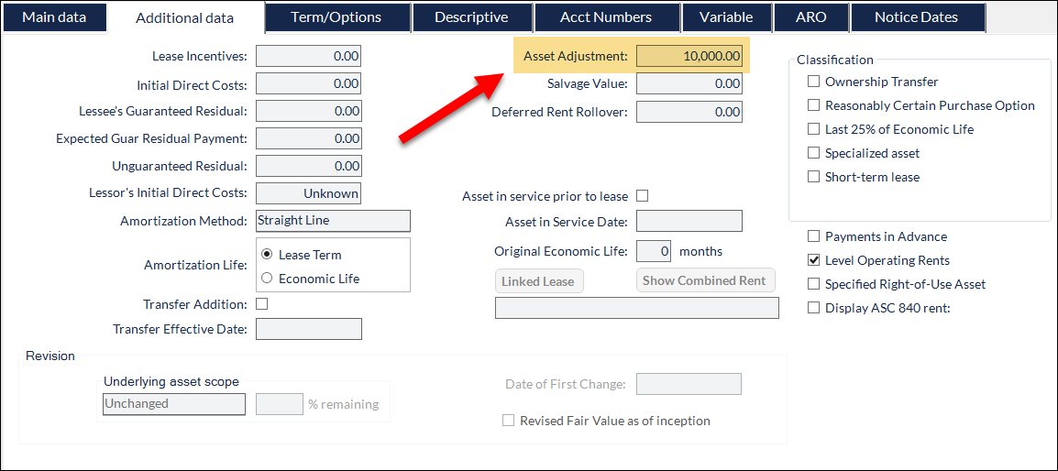This screenshot has height=471, width=1058.
Task: Edit the Deferred Rent Rollover field
Action: pyautogui.click(x=689, y=112)
